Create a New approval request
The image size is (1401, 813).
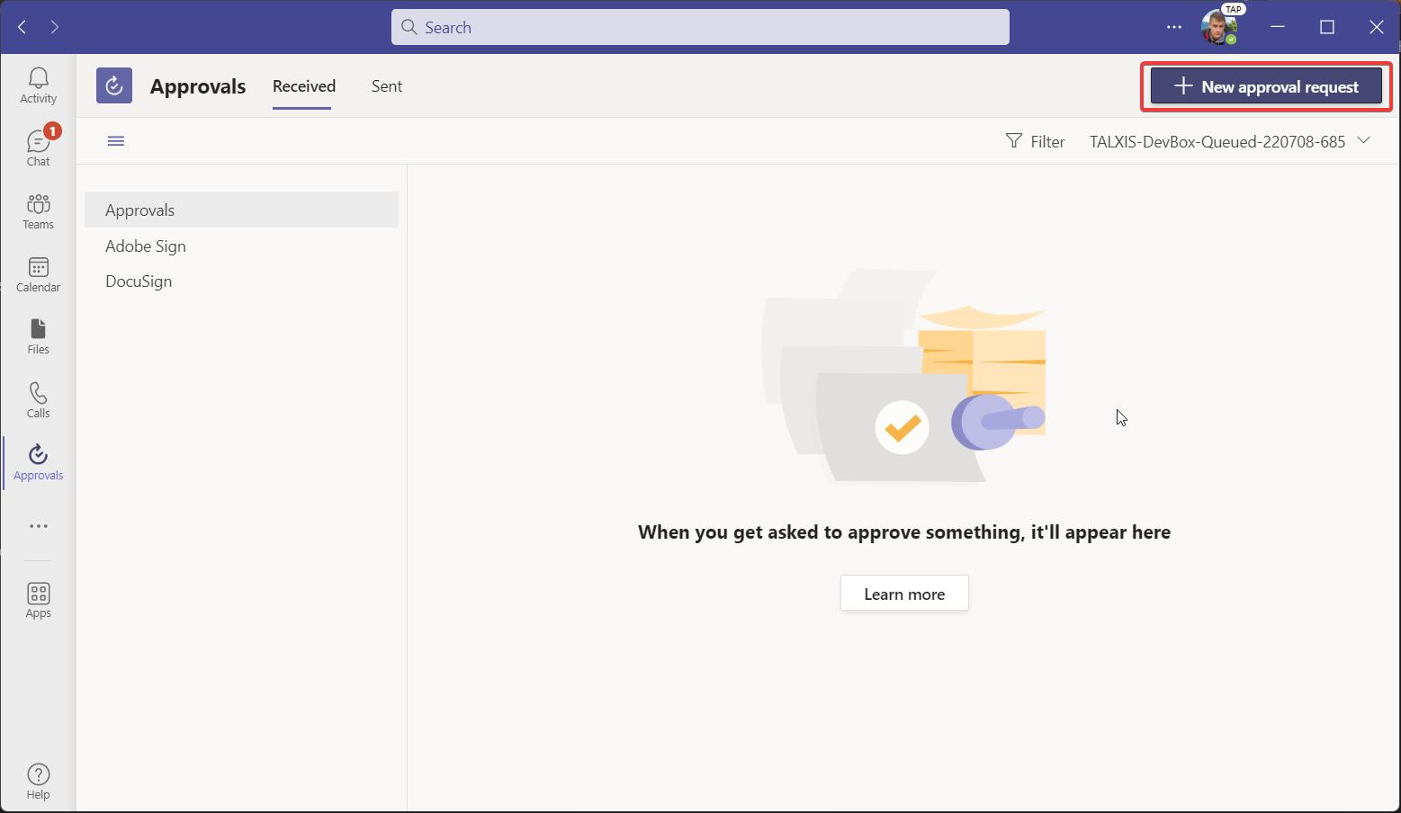point(1266,86)
